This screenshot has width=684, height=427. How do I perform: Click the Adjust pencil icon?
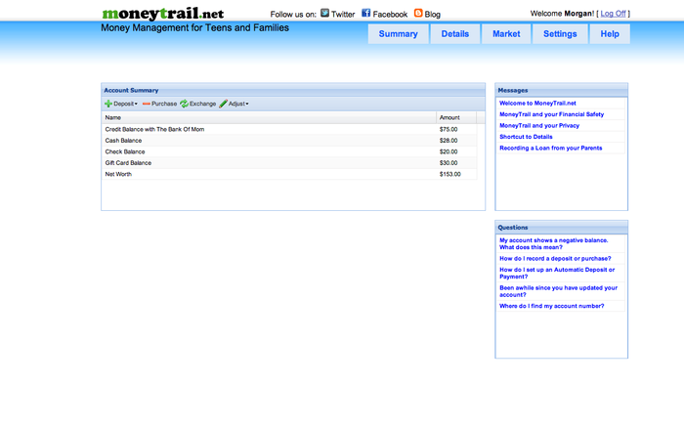point(224,104)
